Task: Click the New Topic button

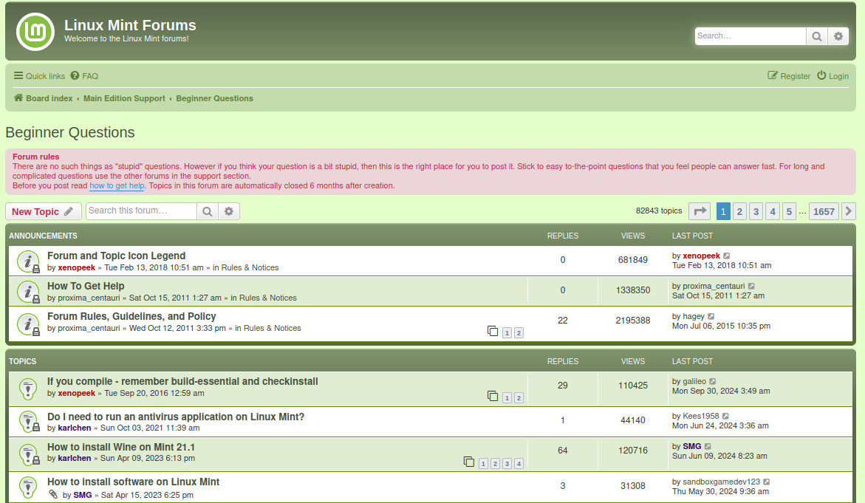Action: tap(43, 211)
